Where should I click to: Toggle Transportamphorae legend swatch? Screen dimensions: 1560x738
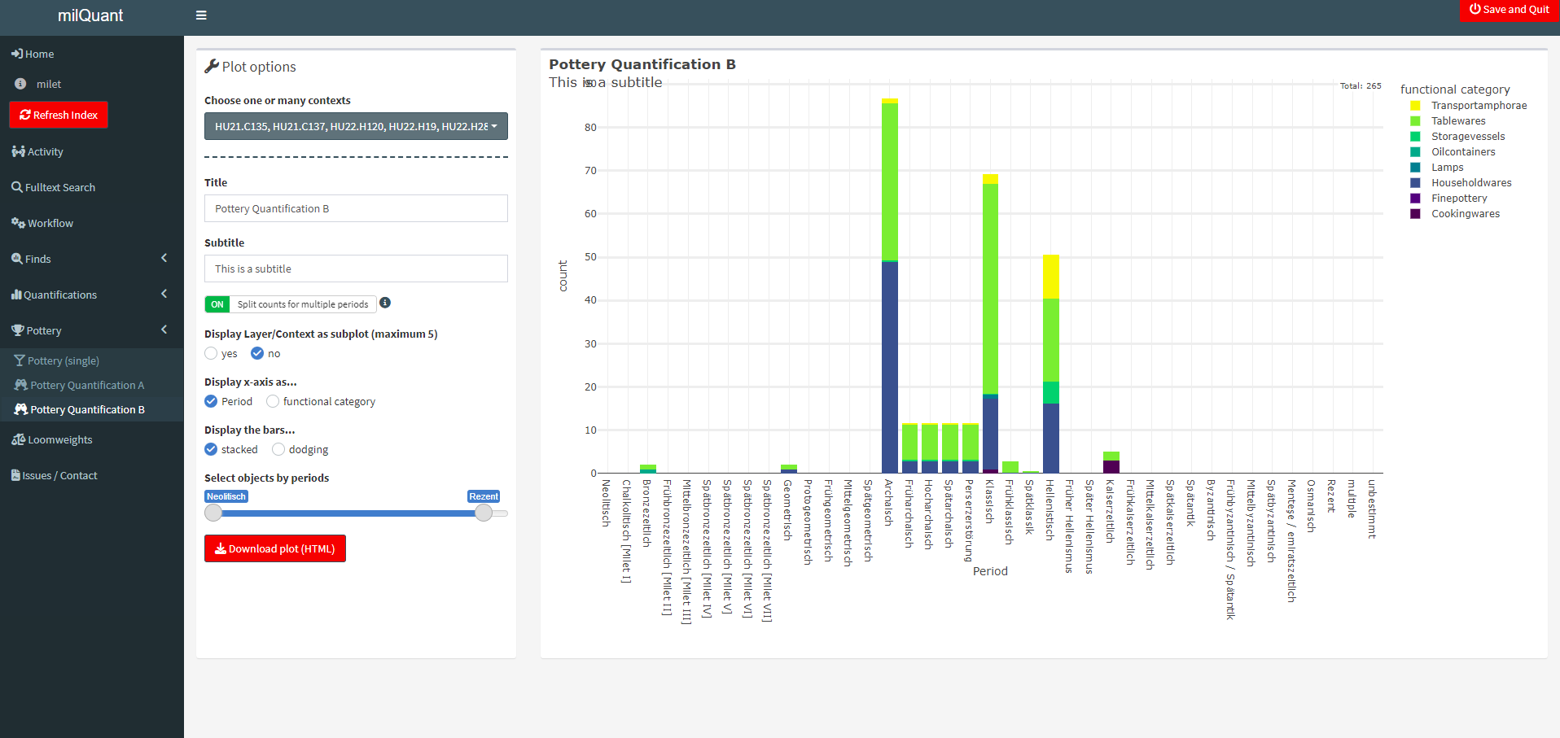[1415, 106]
